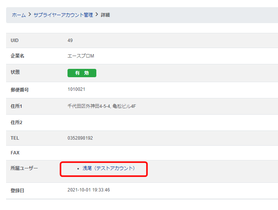278x210 pixels.
Task: Select the UID value 49
Action: tap(70, 40)
